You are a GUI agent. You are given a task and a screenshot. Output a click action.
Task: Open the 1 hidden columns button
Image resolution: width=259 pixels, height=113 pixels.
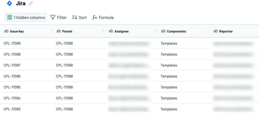click(x=26, y=17)
